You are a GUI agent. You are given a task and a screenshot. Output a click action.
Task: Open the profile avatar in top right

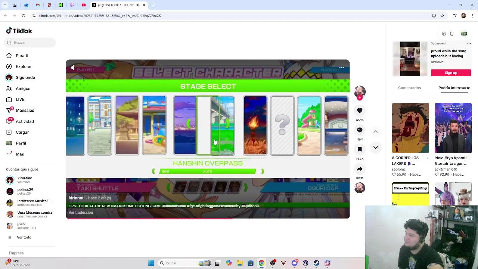pos(464,34)
